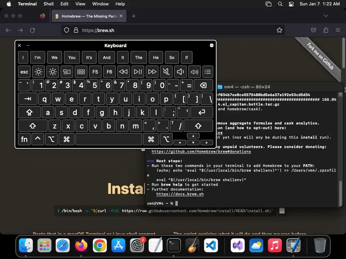
Task: Expand the Firefox list all tabs chevron
Action: [x=325, y=16]
